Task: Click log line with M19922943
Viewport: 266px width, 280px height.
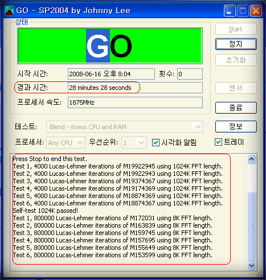Action: (x=118, y=174)
